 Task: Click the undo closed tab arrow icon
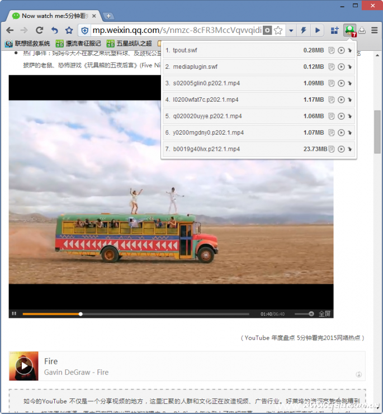(54, 30)
